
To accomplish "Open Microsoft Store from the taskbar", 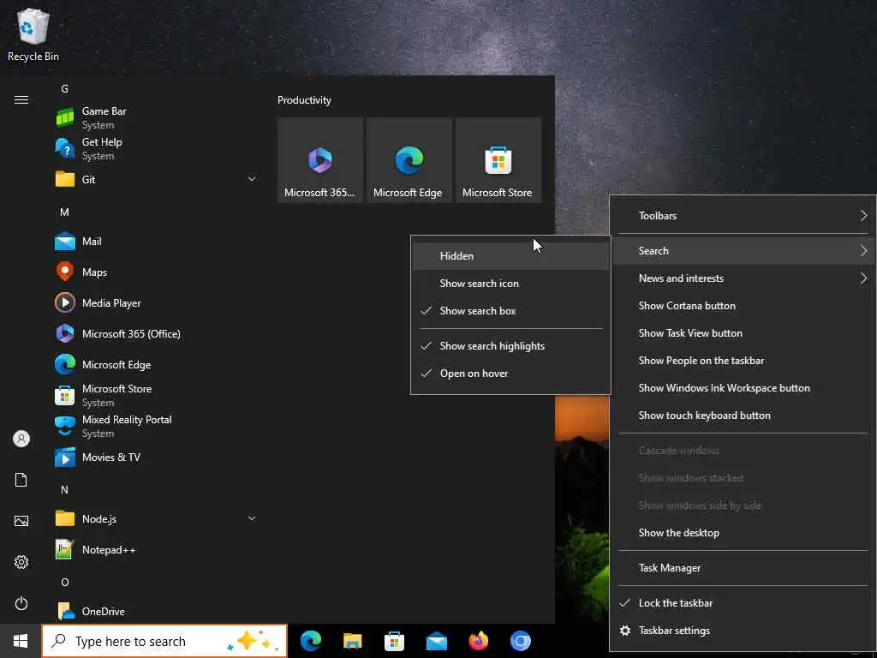I will click(394, 641).
